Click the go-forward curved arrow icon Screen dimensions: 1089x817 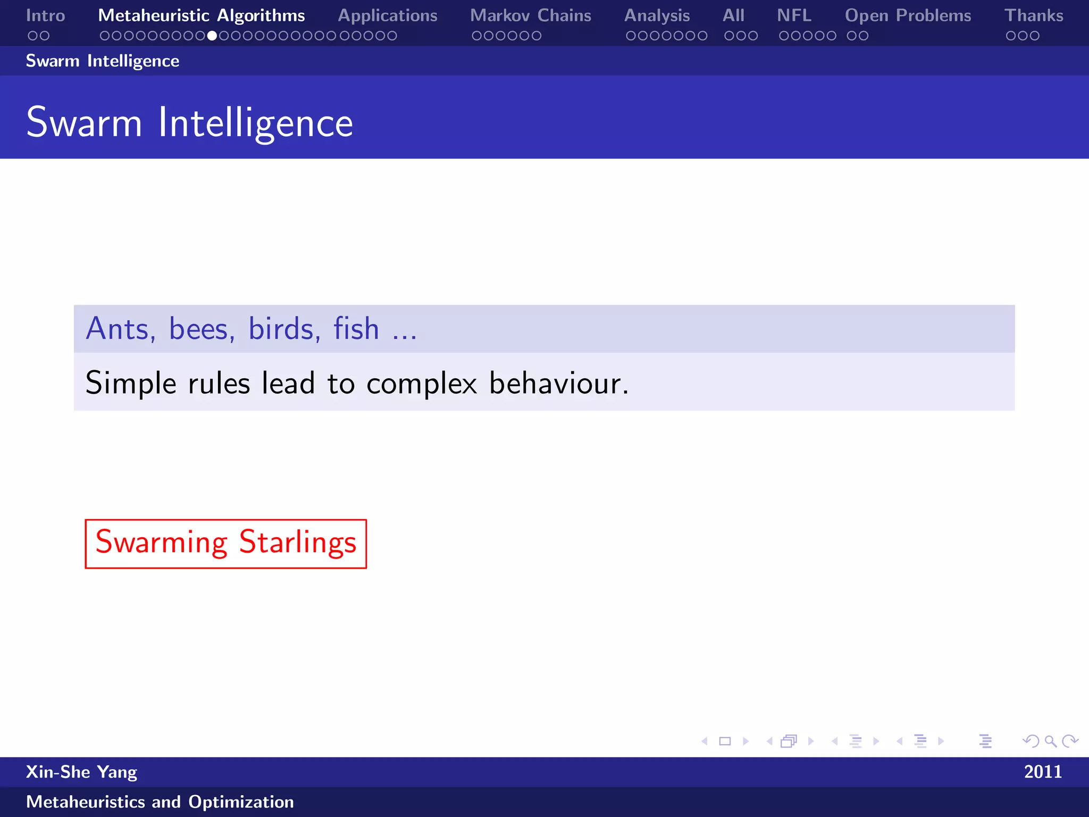[x=1070, y=741]
